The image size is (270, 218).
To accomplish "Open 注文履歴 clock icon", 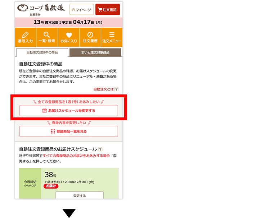I will tap(90, 37).
